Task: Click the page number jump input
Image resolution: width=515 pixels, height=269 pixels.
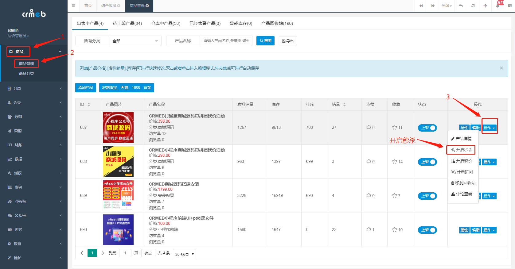Action: click(x=125, y=253)
